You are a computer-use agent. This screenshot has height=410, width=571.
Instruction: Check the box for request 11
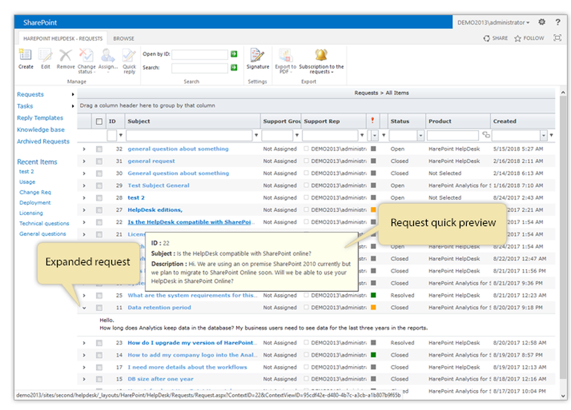99,308
